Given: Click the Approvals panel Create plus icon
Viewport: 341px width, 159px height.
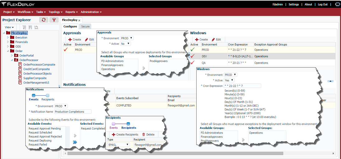Looking at the screenshot, I should pos(70,40).
